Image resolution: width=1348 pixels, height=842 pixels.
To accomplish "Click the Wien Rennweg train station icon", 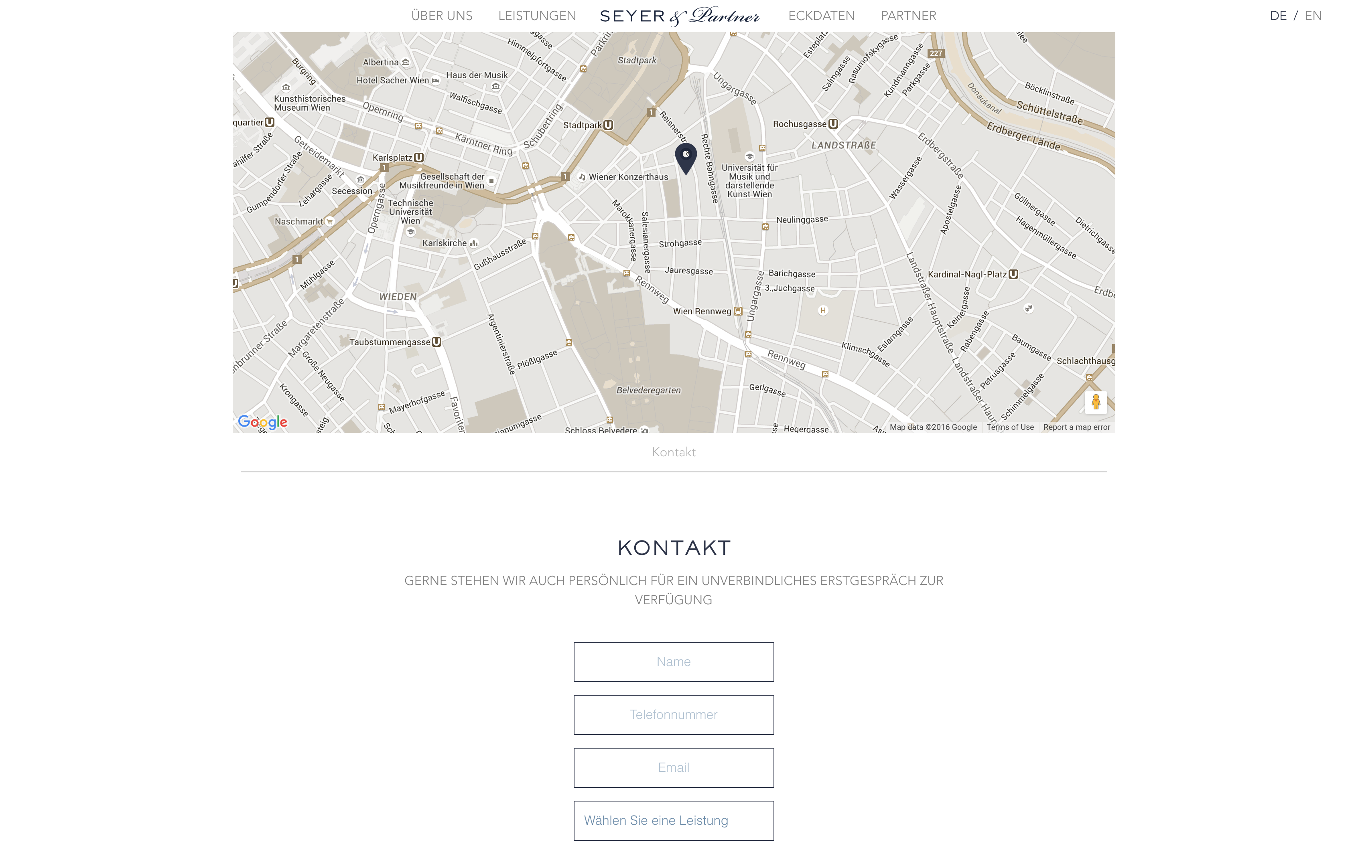I will pos(738,311).
